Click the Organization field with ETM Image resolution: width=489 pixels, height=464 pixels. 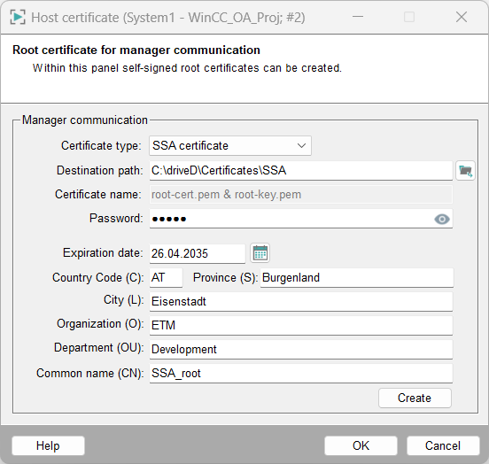[x=301, y=326]
